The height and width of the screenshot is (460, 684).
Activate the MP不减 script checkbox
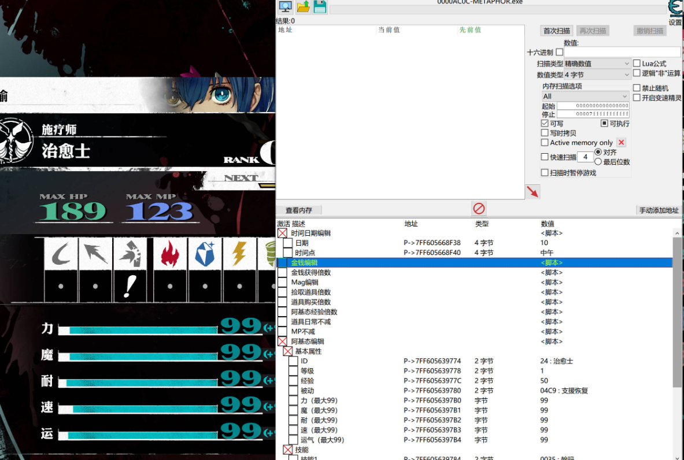282,332
